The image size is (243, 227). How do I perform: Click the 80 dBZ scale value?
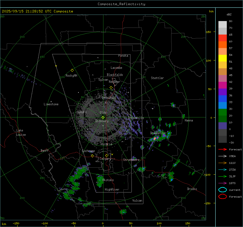point(231,21)
